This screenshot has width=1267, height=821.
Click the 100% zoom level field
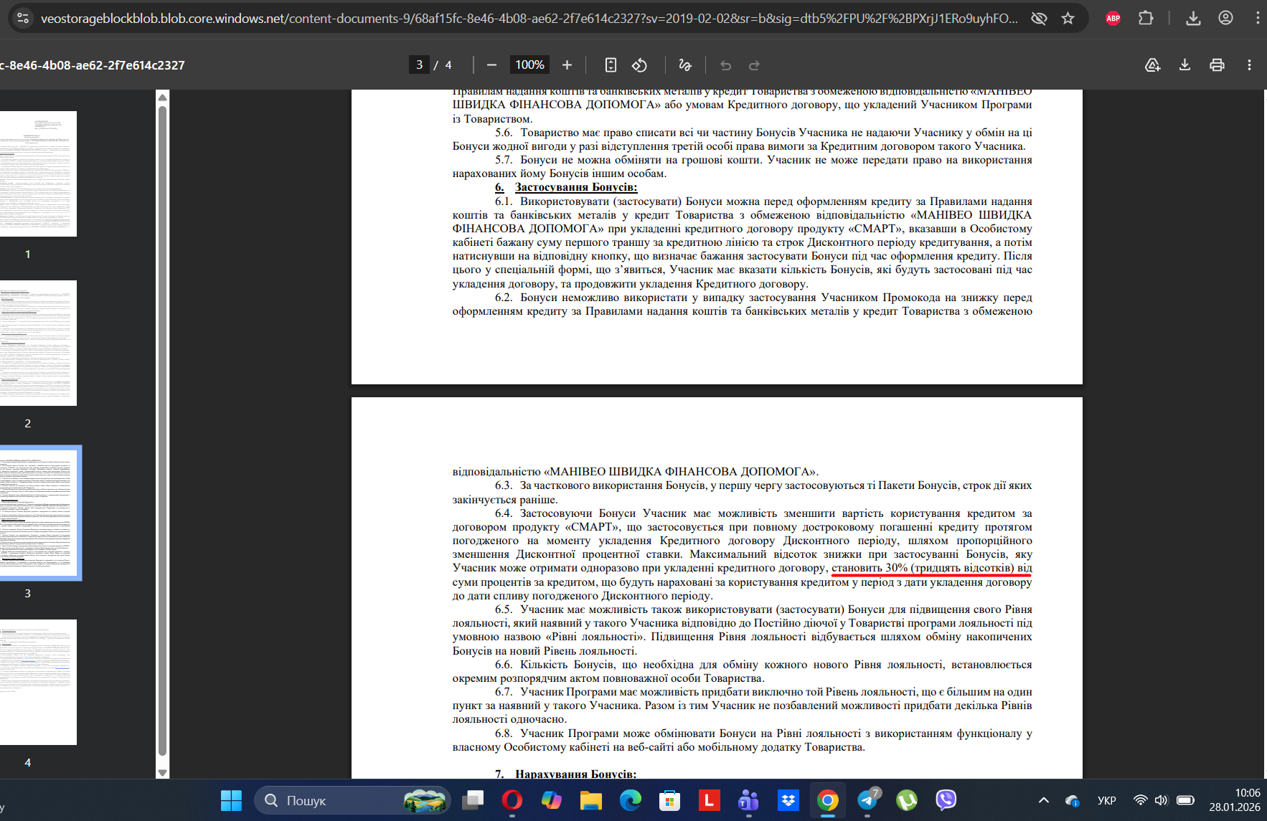[529, 65]
